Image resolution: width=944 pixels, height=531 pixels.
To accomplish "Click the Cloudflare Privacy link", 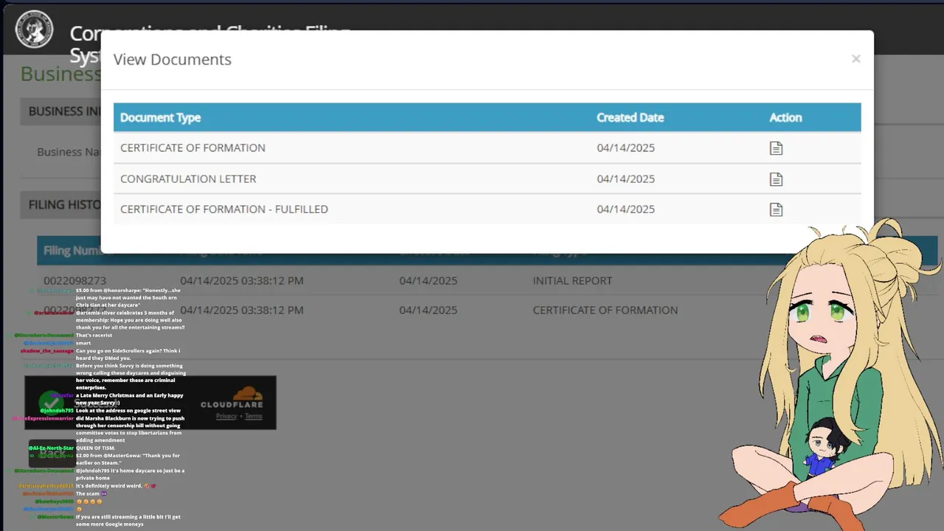I will [226, 416].
